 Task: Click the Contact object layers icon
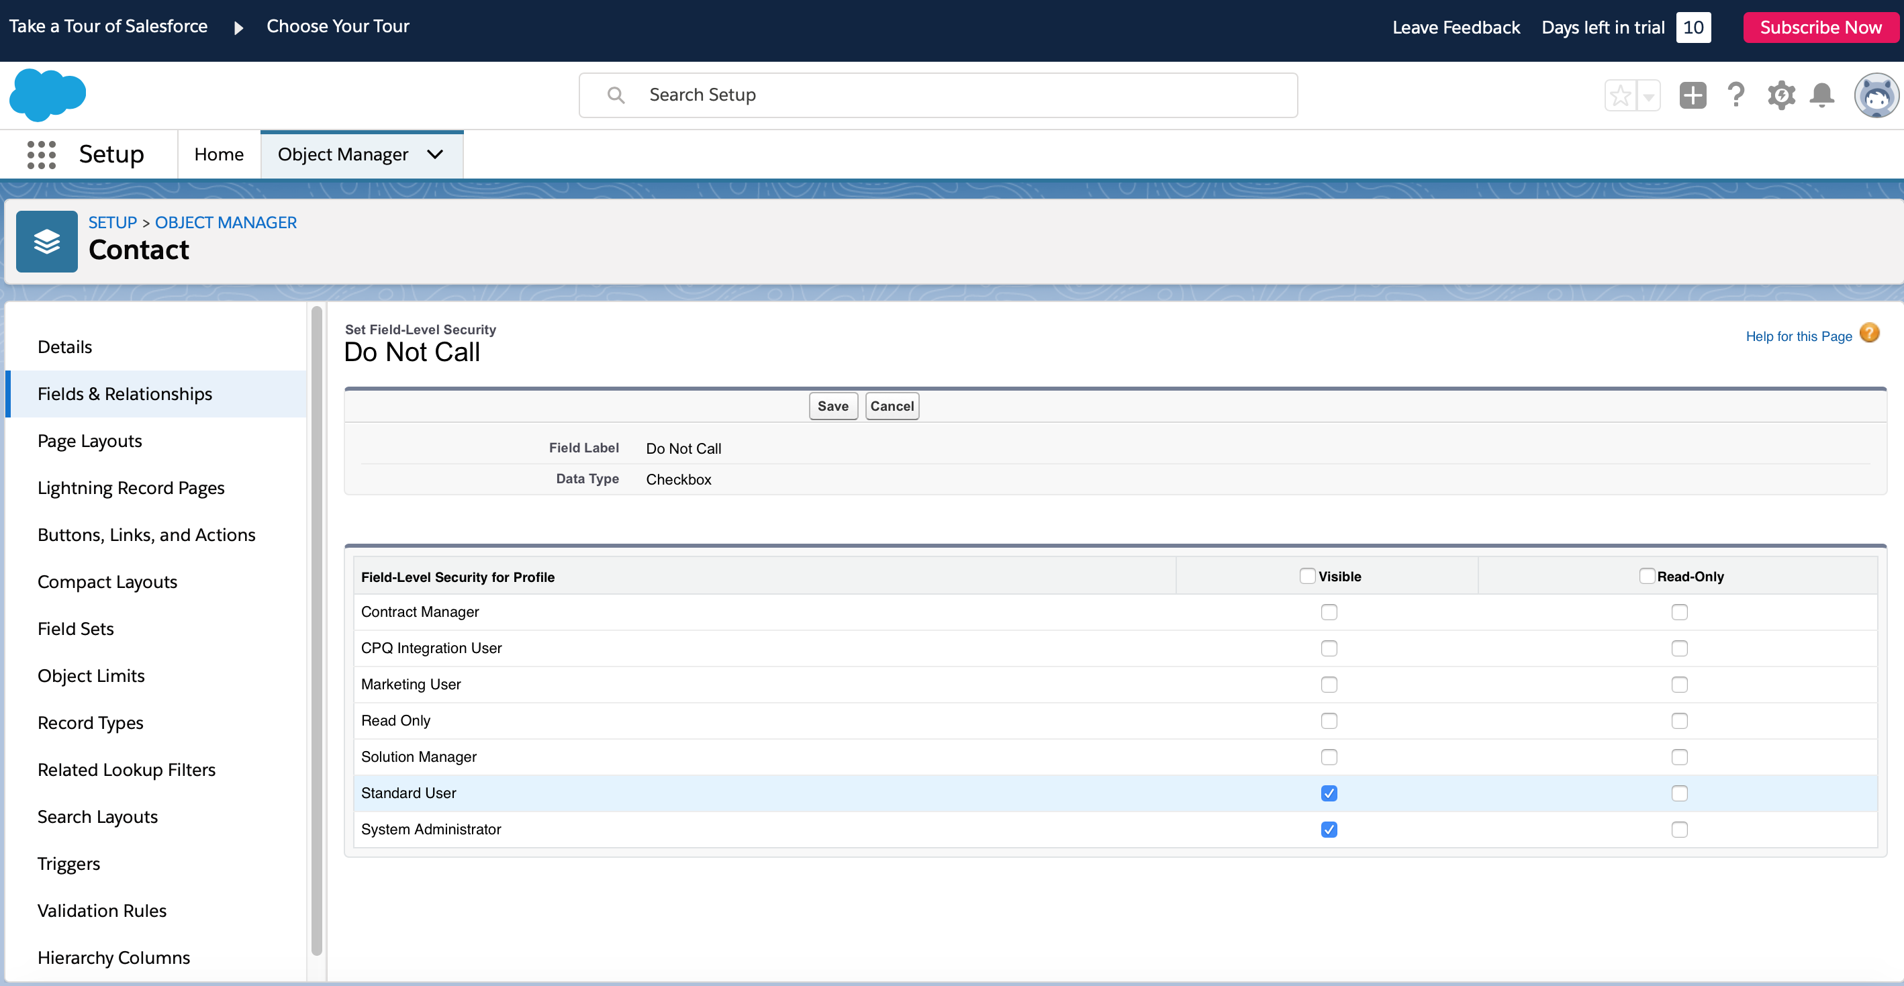pyautogui.click(x=46, y=242)
